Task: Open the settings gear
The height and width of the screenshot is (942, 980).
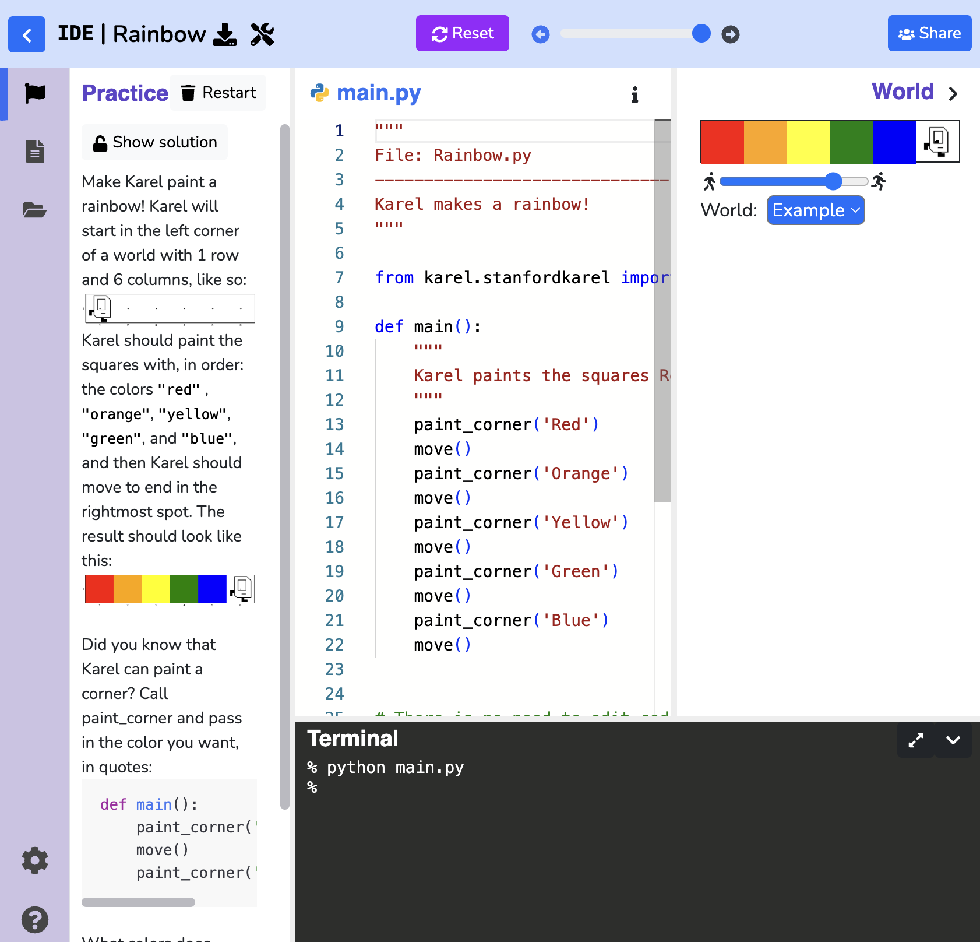Action: tap(34, 860)
